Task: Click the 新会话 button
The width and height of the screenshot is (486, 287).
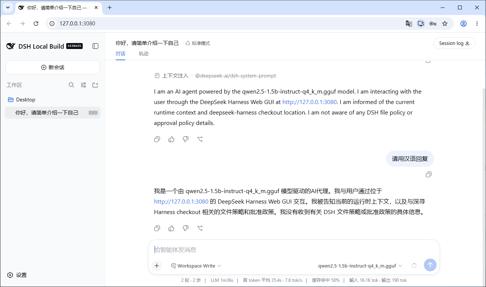Action: coord(53,67)
